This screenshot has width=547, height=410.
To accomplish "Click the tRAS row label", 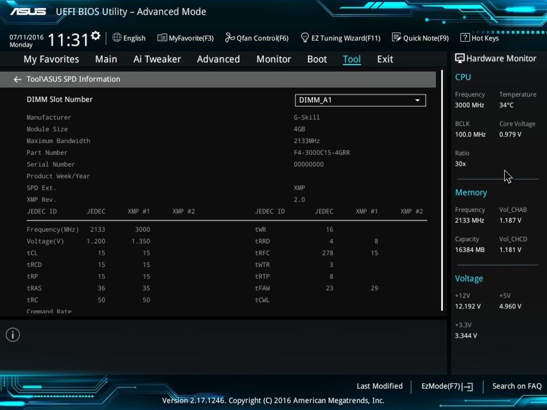I will pyautogui.click(x=34, y=288).
